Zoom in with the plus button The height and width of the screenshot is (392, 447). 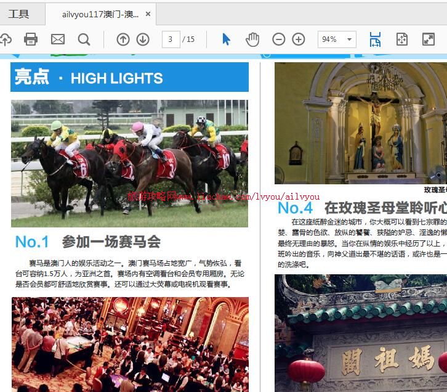tap(299, 39)
